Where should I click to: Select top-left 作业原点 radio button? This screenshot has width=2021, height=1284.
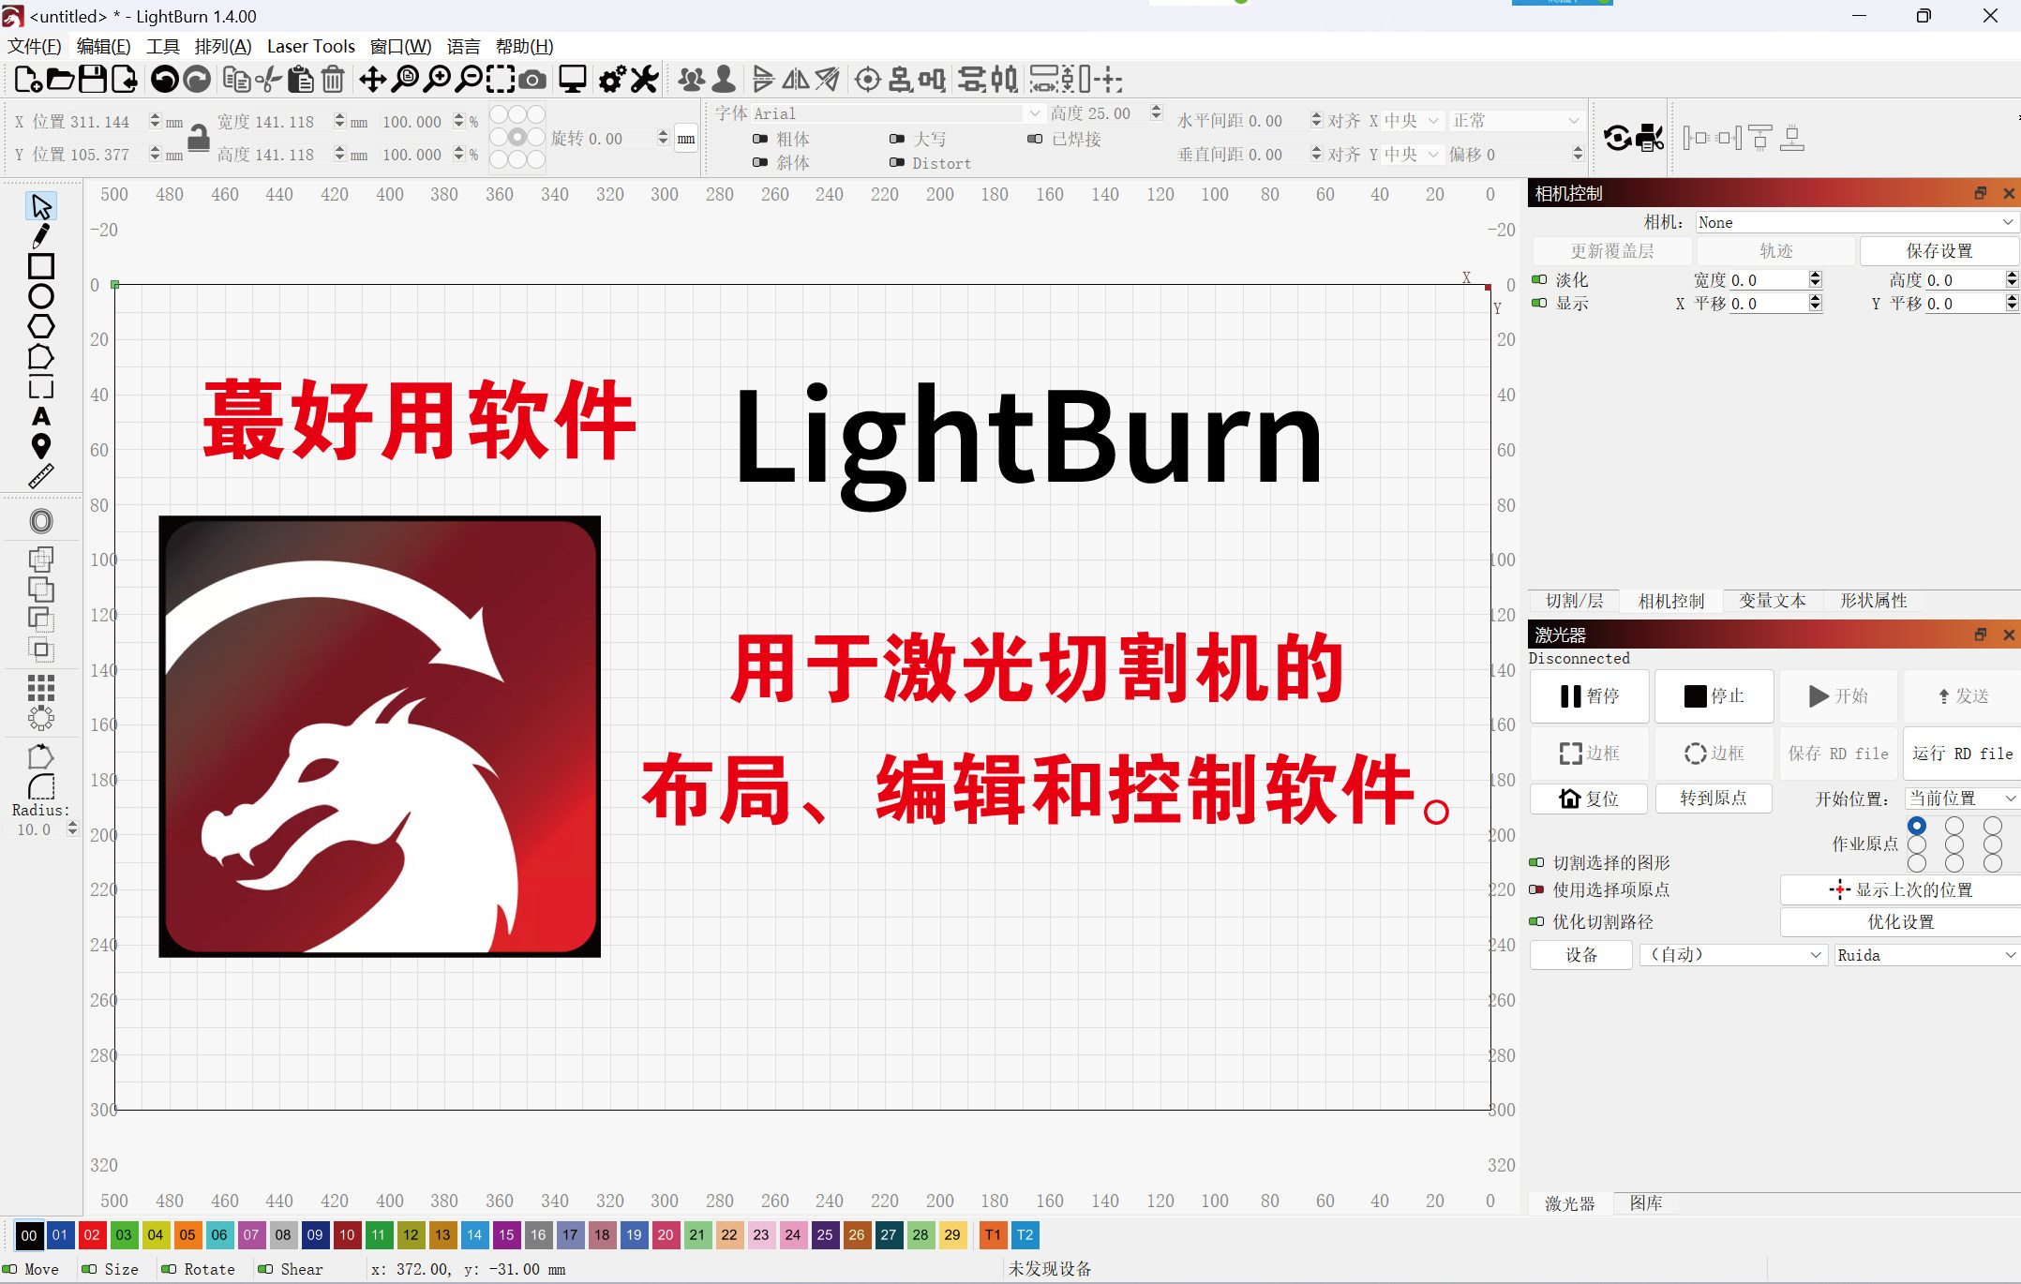click(1917, 826)
